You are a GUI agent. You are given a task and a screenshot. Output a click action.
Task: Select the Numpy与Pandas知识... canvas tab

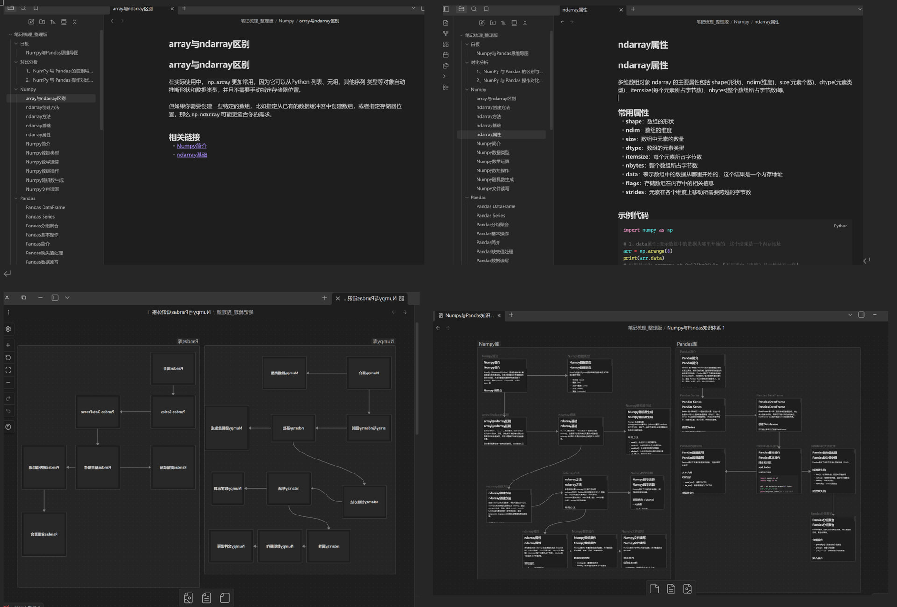coord(469,315)
